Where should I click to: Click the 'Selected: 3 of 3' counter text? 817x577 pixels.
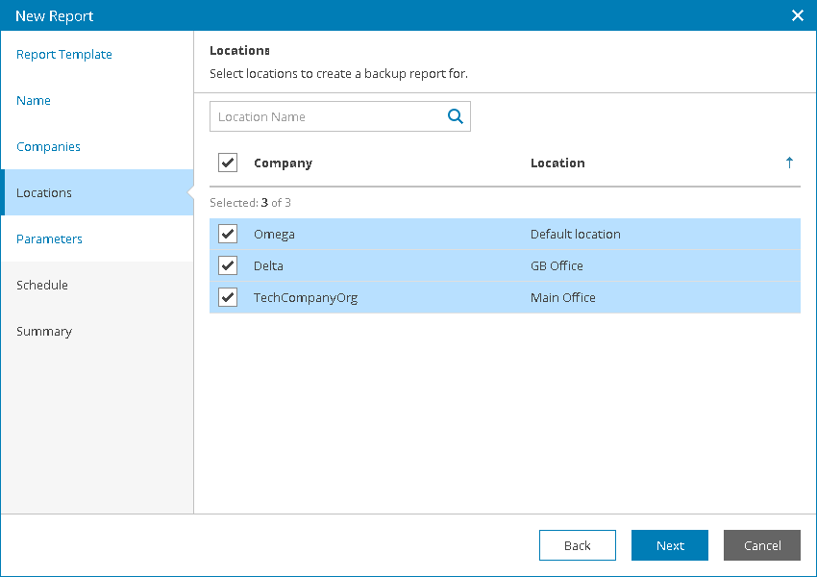coord(250,202)
